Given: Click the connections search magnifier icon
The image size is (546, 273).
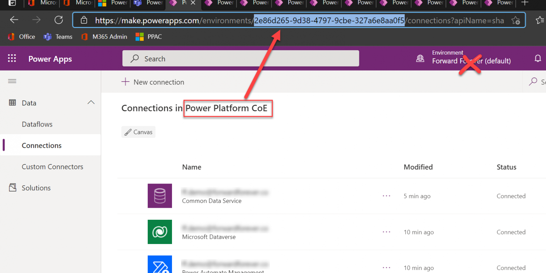Looking at the screenshot, I should [533, 82].
